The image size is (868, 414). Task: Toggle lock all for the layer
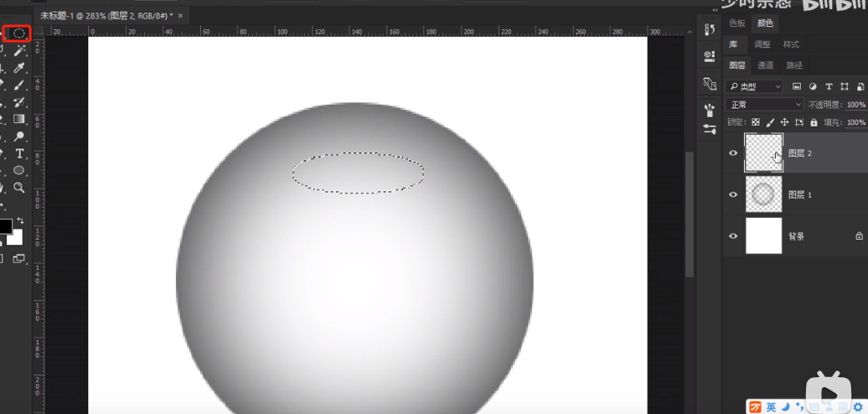coord(814,122)
